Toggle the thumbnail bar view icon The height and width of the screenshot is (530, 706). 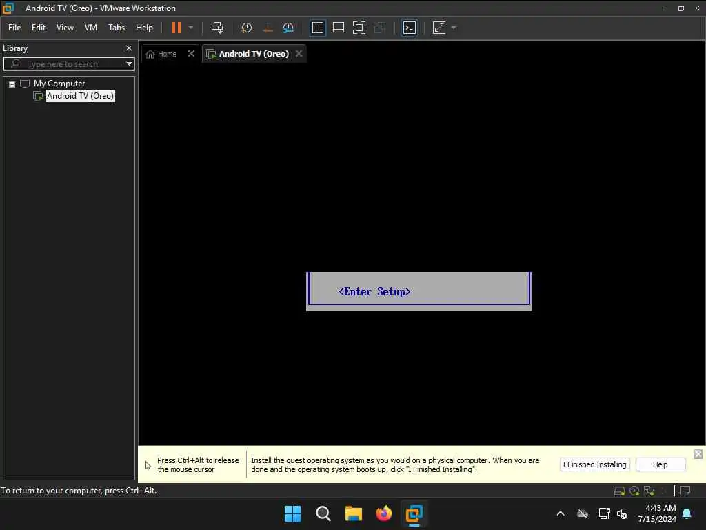pos(338,28)
